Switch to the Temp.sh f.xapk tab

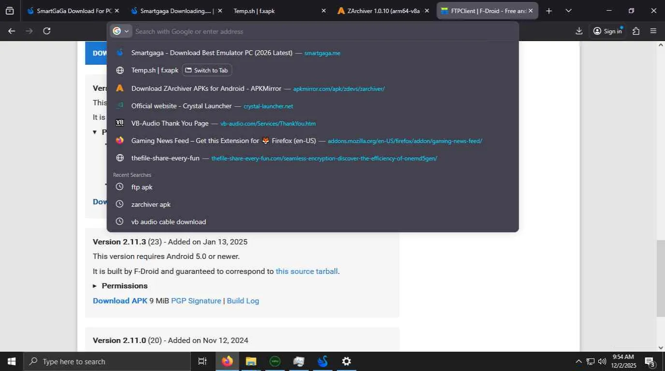pyautogui.click(x=279, y=11)
